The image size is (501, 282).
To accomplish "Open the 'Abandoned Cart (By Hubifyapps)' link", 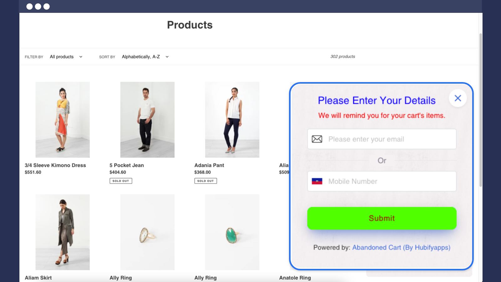I will [401, 247].
